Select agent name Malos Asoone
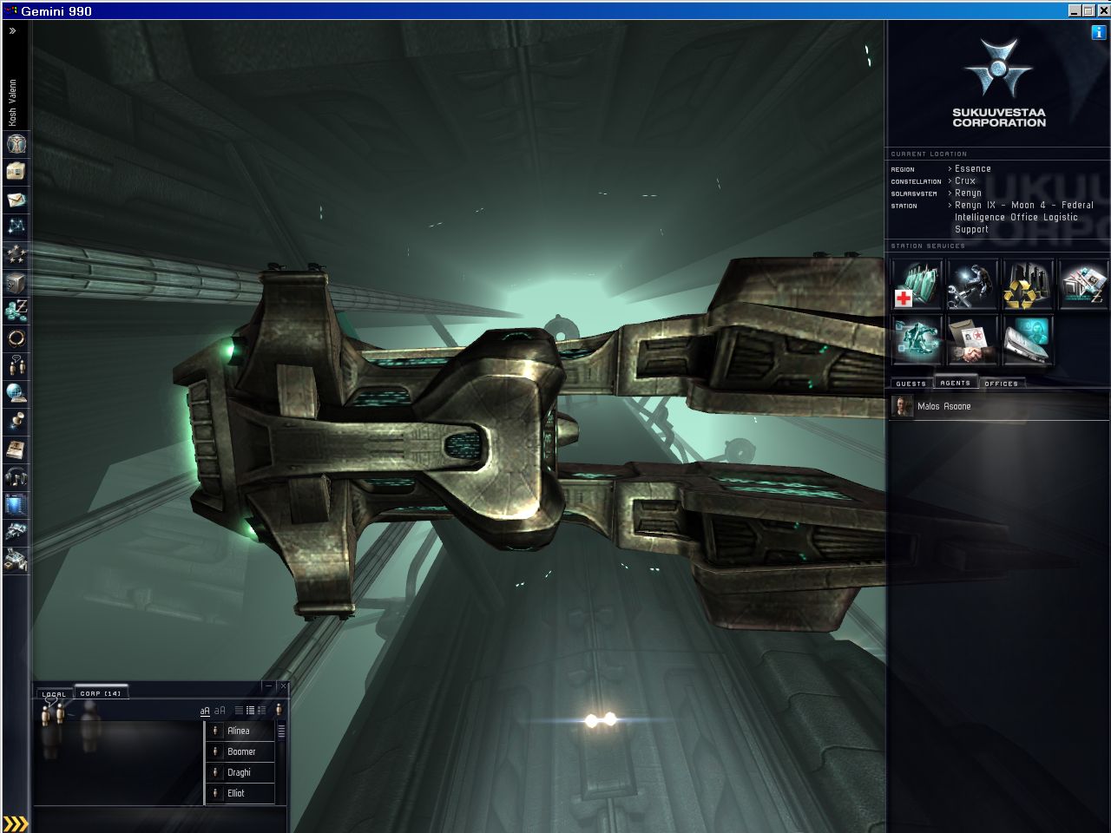The image size is (1111, 833). pyautogui.click(x=944, y=406)
